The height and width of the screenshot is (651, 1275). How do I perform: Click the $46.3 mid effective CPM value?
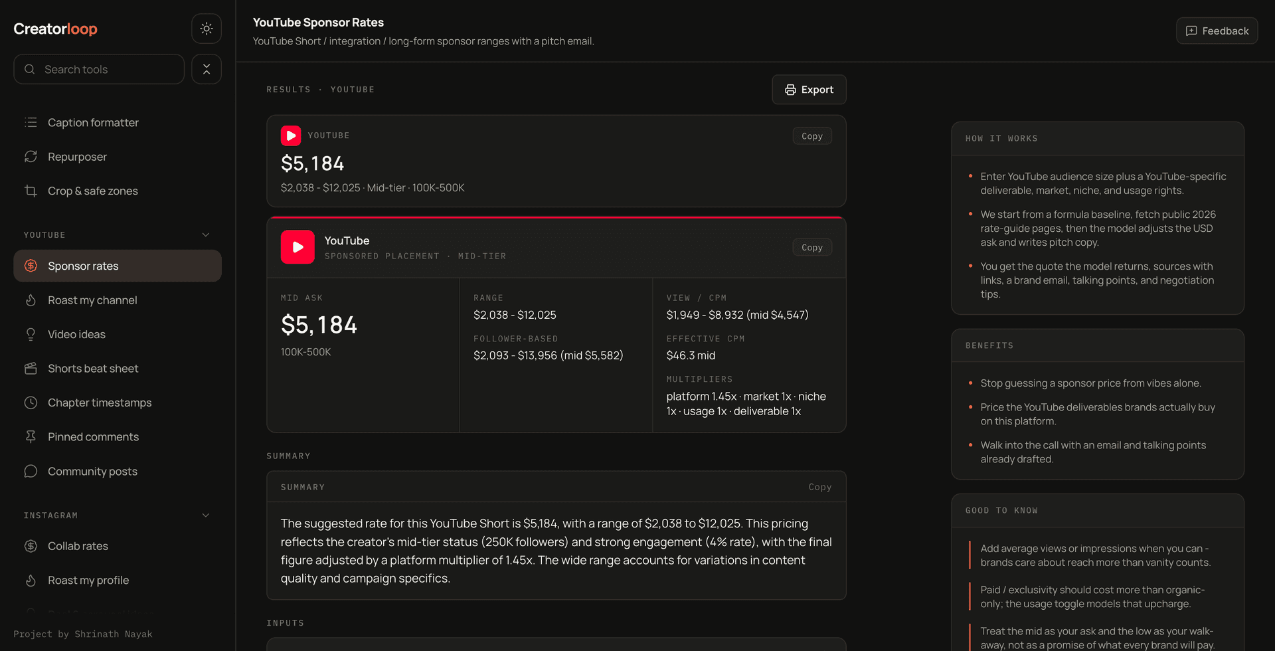coord(691,355)
